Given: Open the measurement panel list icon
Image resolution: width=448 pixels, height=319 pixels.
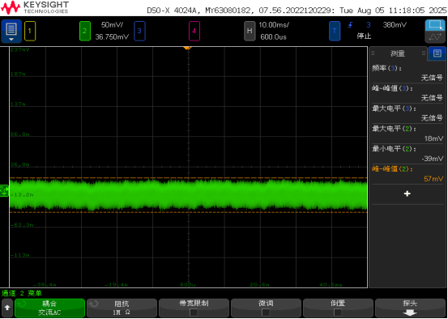Looking at the screenshot, I should 437,53.
